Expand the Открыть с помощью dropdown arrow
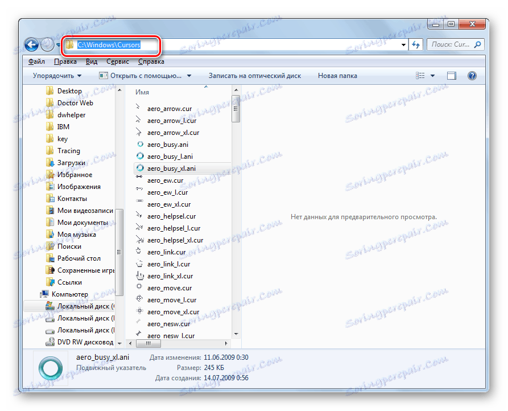The width and height of the screenshot is (508, 411). pos(189,76)
